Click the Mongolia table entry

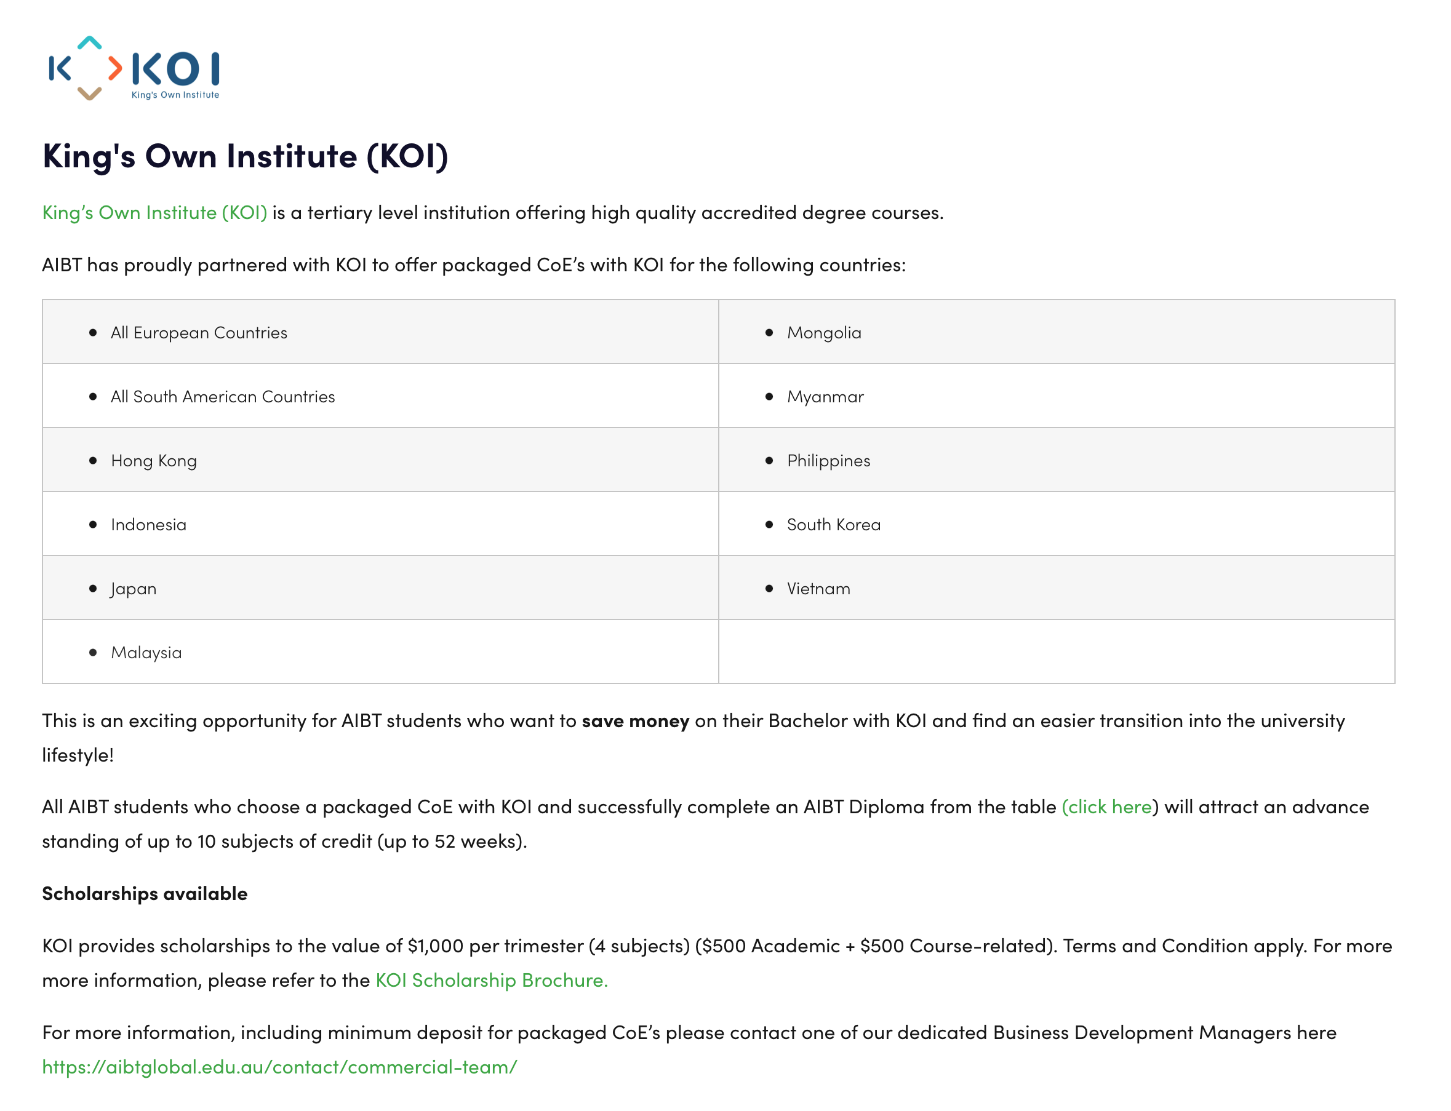[x=824, y=333]
